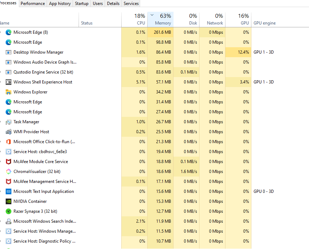The width and height of the screenshot is (309, 249).
Task: Open the App history tab
Action: click(60, 4)
